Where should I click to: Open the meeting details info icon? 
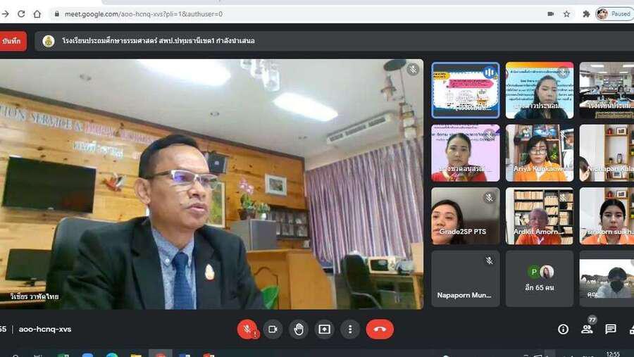[x=563, y=329]
